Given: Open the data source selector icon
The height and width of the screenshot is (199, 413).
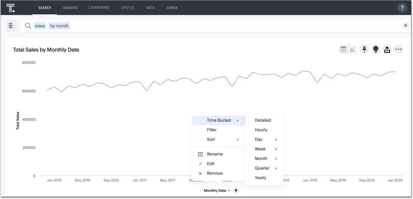Looking at the screenshot, I should click(11, 26).
